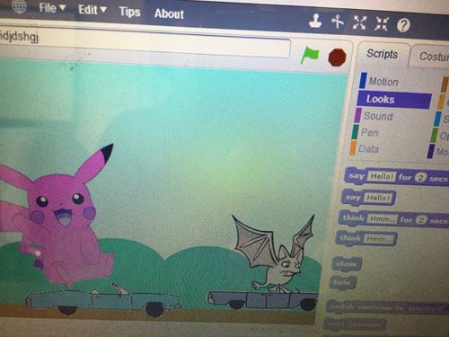Image resolution: width=449 pixels, height=337 pixels.
Task: Click the project name field 'idjdshgj'
Action: (x=144, y=42)
